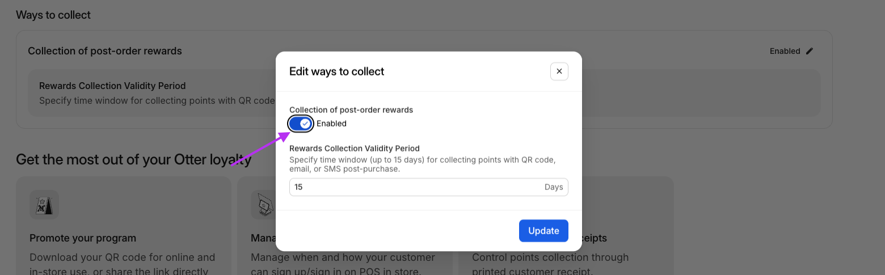Click the Enabled status text in background panel
This screenshot has height=275, width=885.
[785, 51]
